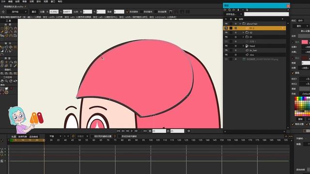Viewport: 310px width, 174px height.
Task: Select the Hand pan workspace tool
Action: (2, 81)
